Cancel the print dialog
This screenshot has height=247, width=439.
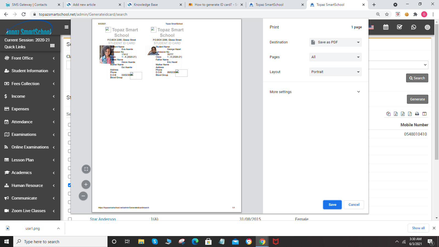pyautogui.click(x=354, y=205)
